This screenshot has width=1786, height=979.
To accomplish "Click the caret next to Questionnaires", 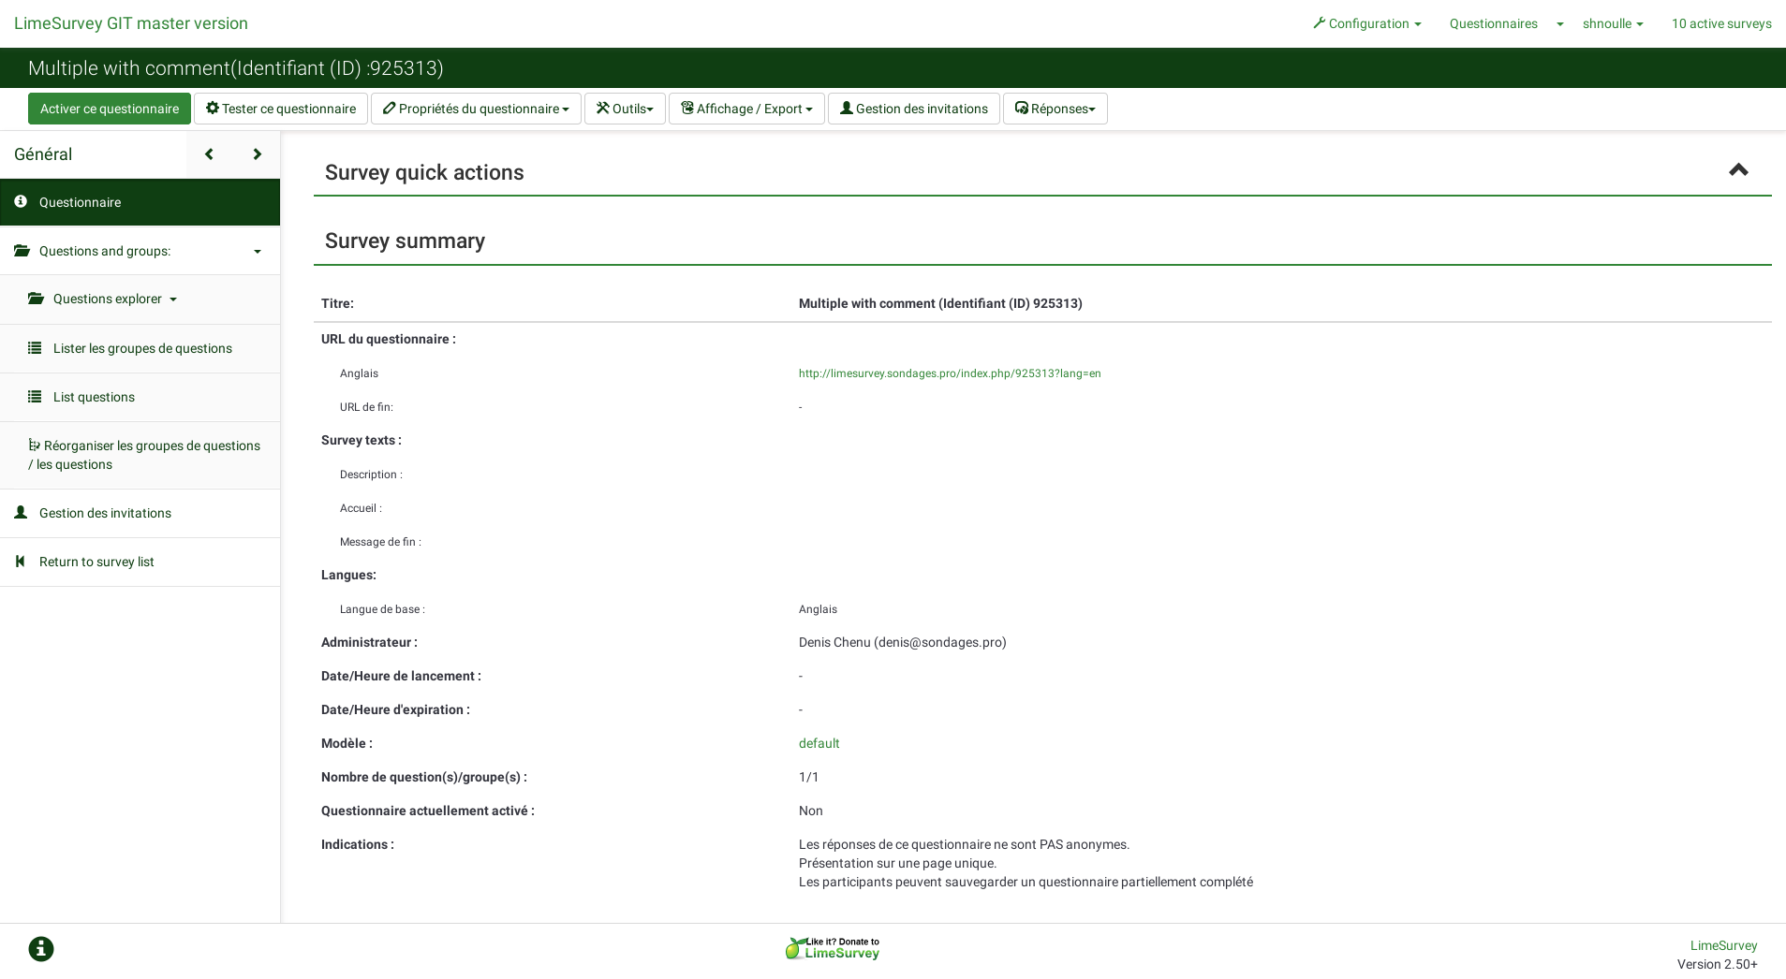I will click(x=1559, y=24).
